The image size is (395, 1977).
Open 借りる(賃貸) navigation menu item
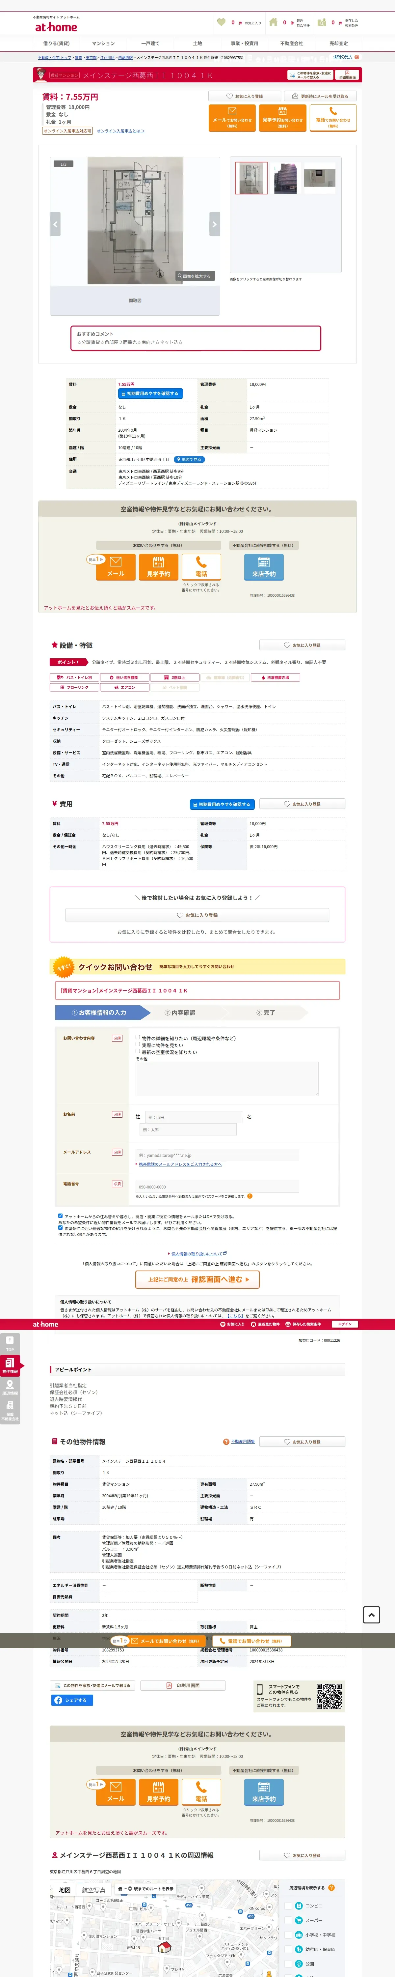tap(56, 44)
